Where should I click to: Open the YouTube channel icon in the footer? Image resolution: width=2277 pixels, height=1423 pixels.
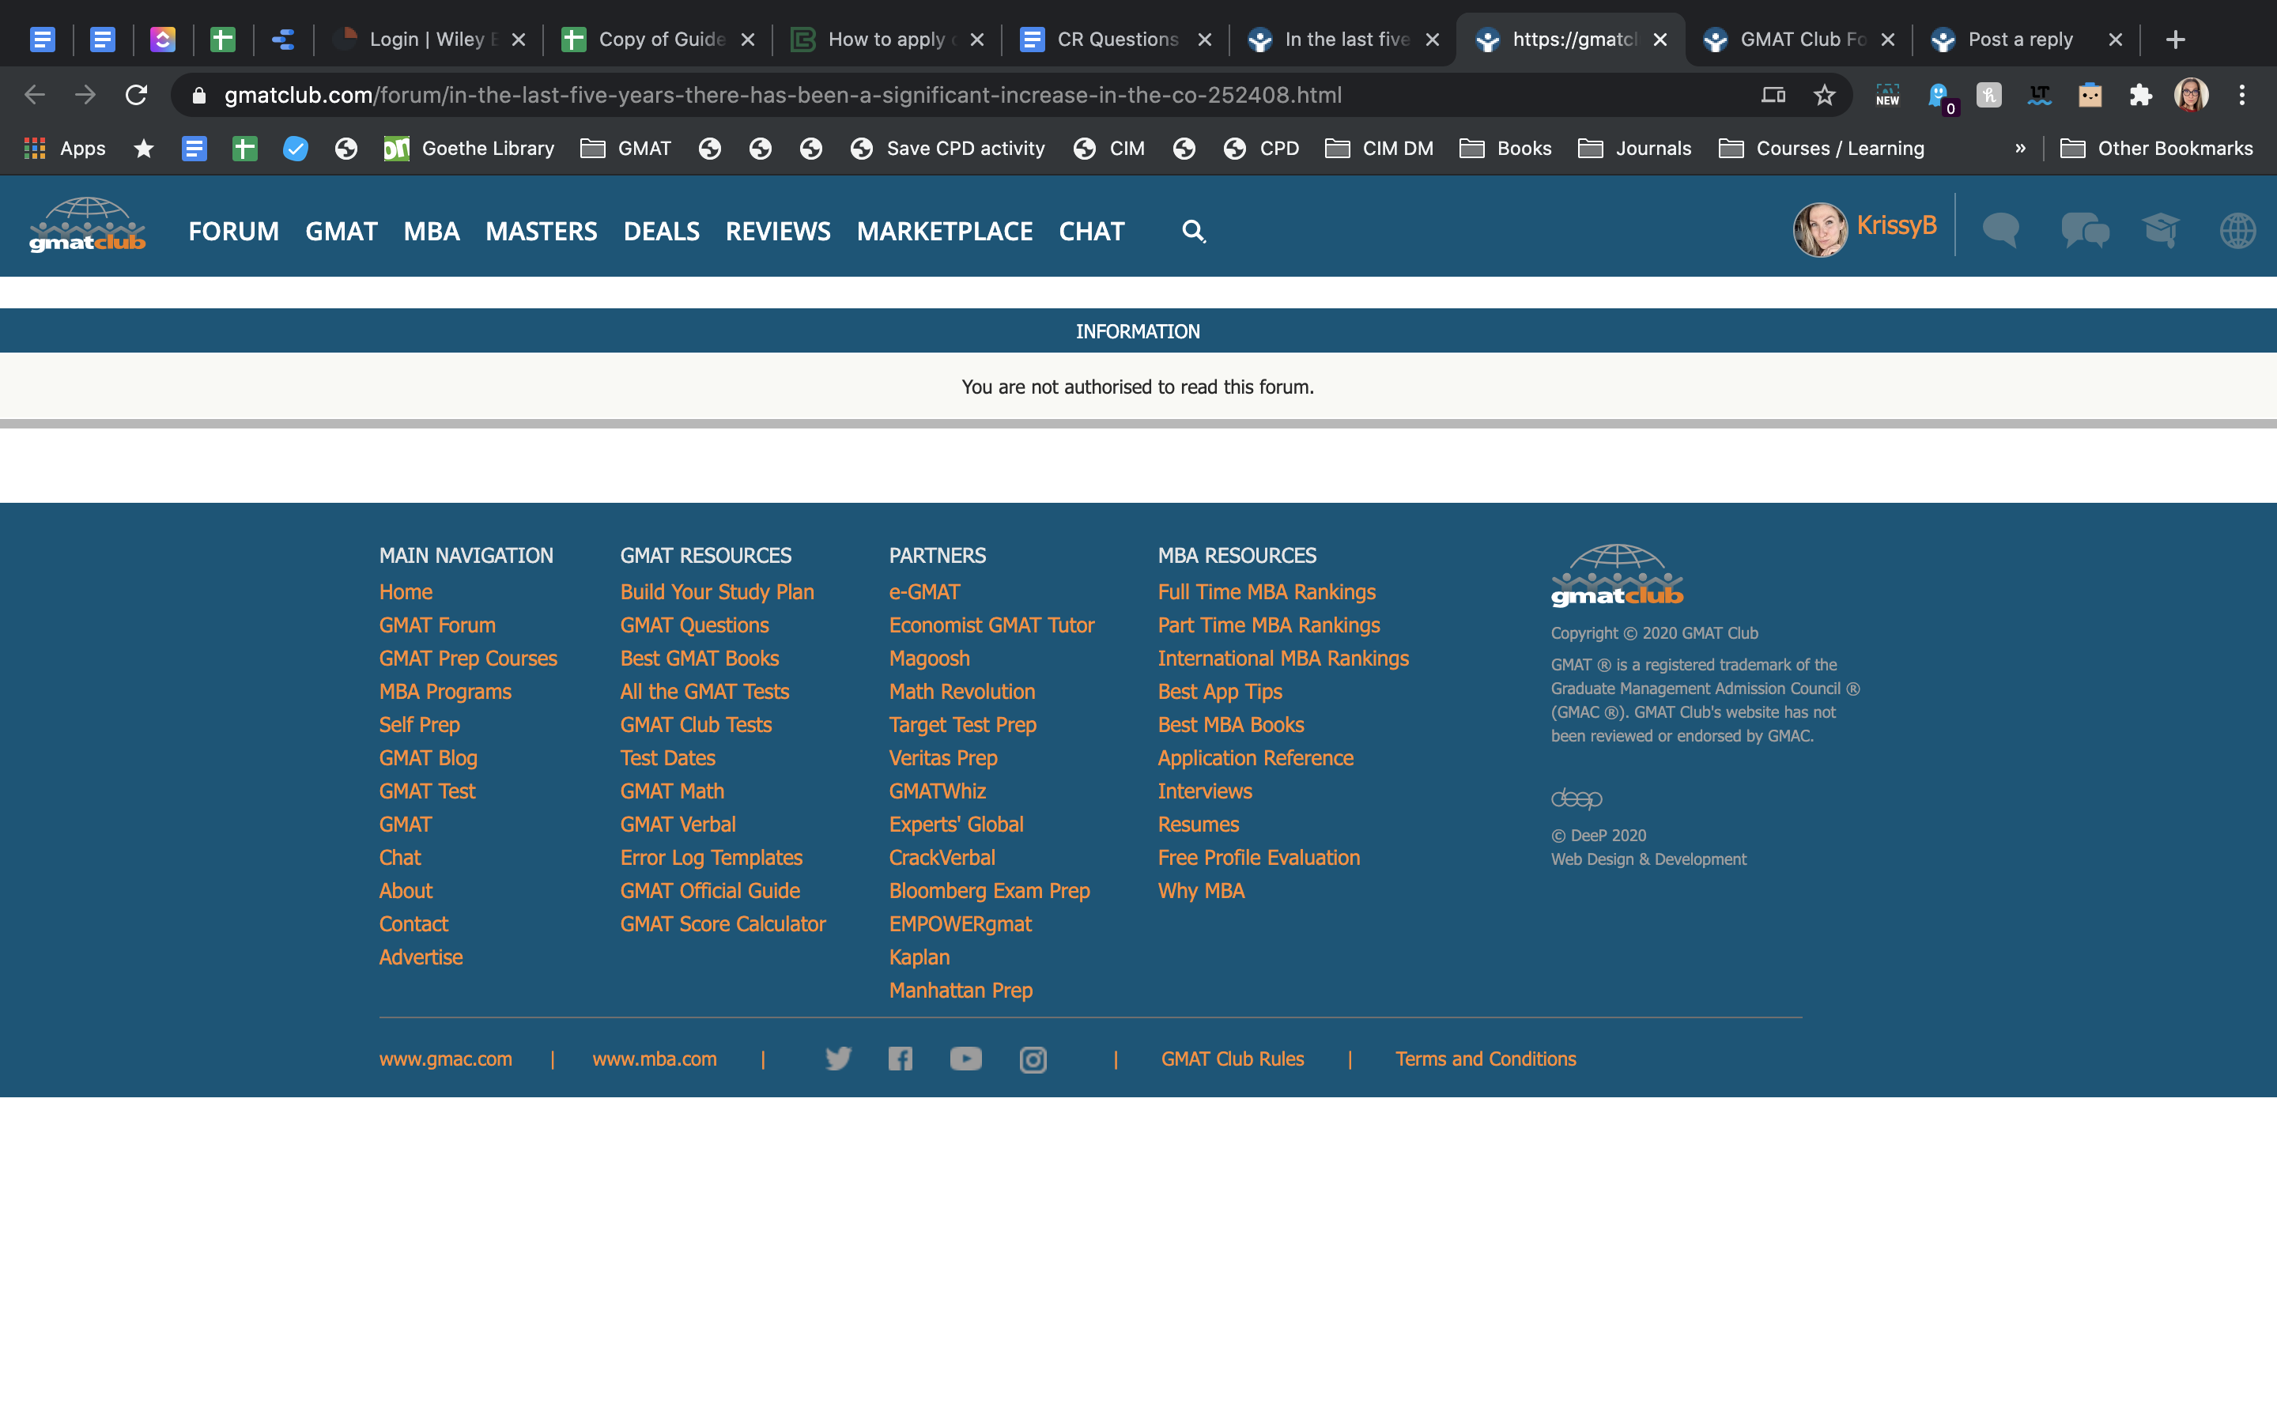point(965,1058)
